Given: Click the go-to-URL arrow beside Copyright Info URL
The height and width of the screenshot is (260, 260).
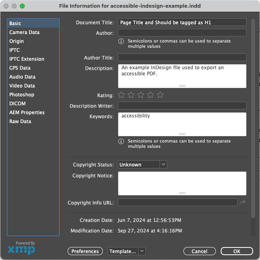Looking at the screenshot, I should point(243,202).
